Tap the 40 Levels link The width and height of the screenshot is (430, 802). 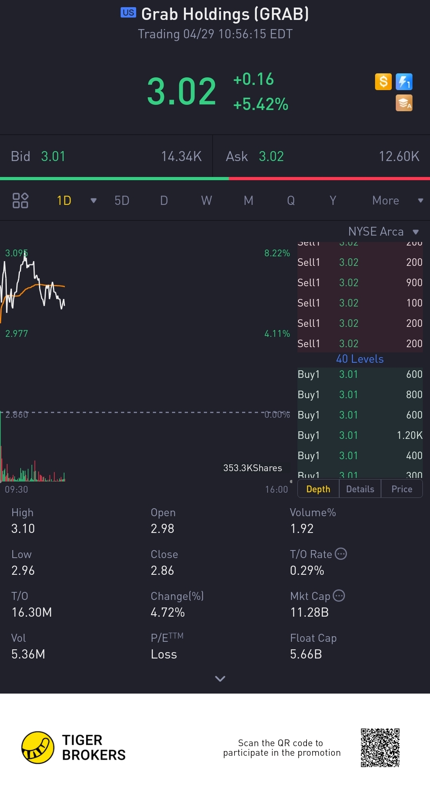(360, 359)
